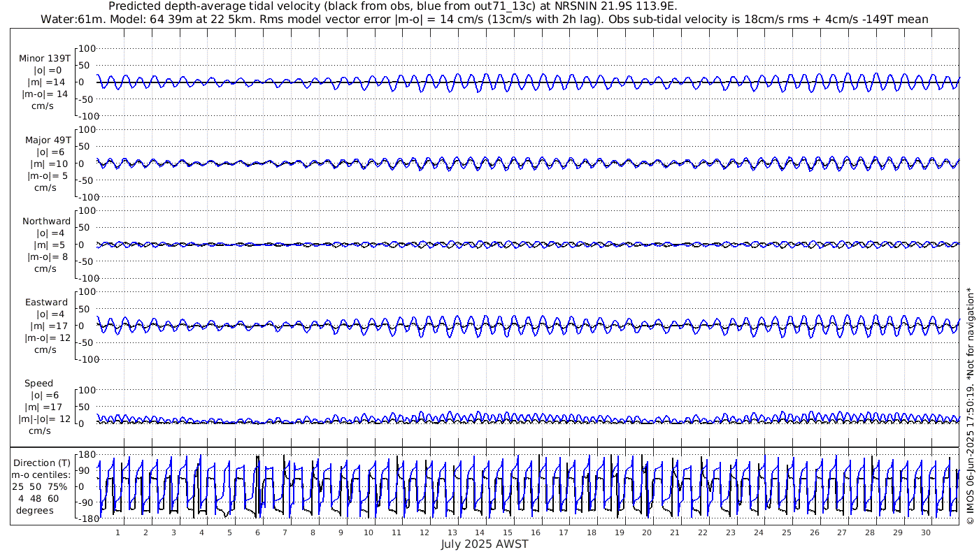Click the subtitle line starting 'Water:61m. Model'

pyautogui.click(x=484, y=19)
